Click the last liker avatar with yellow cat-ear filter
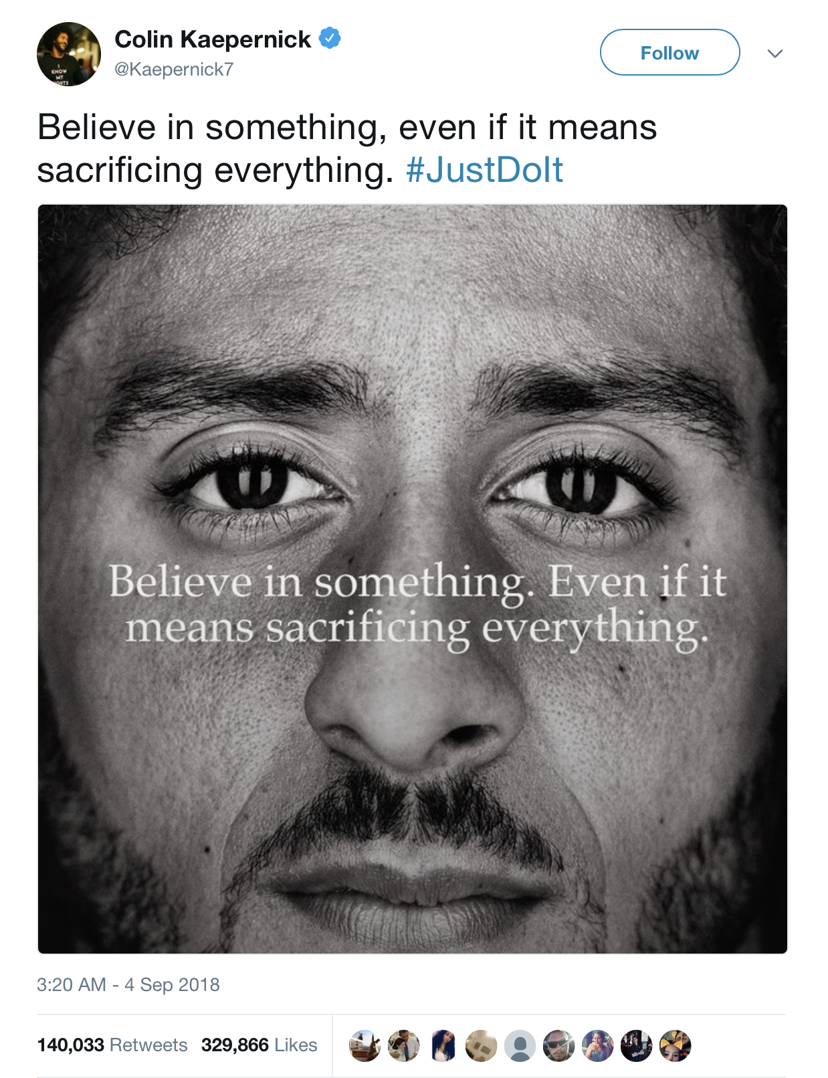828x1078 pixels. [x=675, y=1046]
